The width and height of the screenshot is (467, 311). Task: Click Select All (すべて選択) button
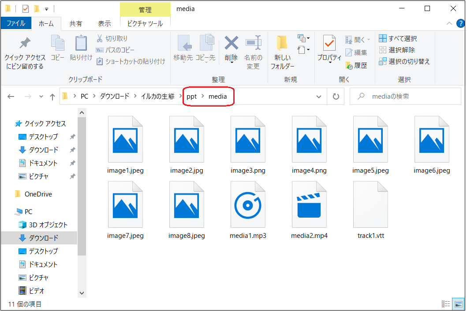(x=398, y=39)
